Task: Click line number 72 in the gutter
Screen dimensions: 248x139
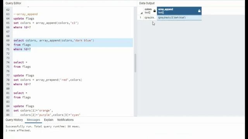Action: (x=8, y=54)
